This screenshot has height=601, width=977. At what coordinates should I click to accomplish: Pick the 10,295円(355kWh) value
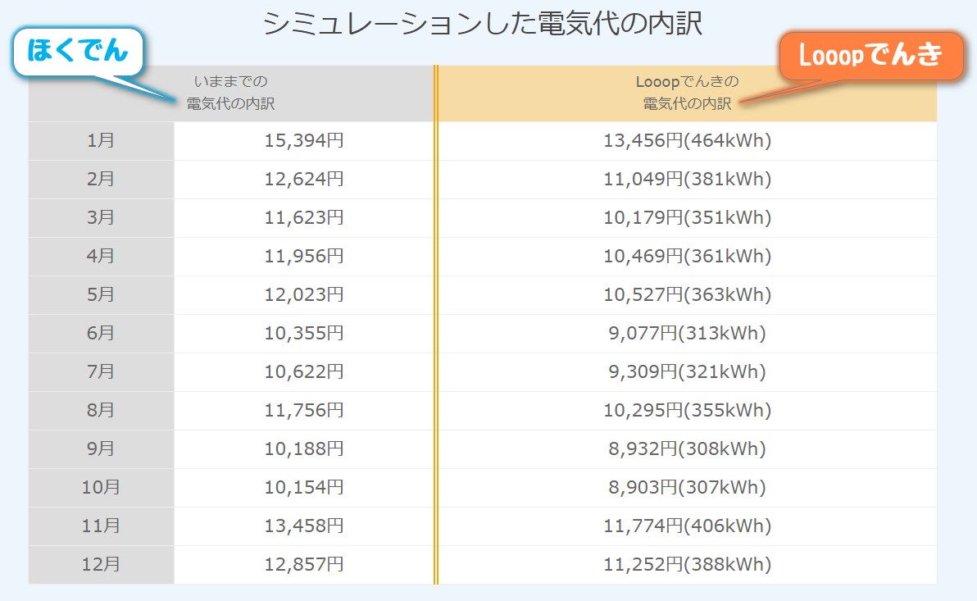[688, 411]
